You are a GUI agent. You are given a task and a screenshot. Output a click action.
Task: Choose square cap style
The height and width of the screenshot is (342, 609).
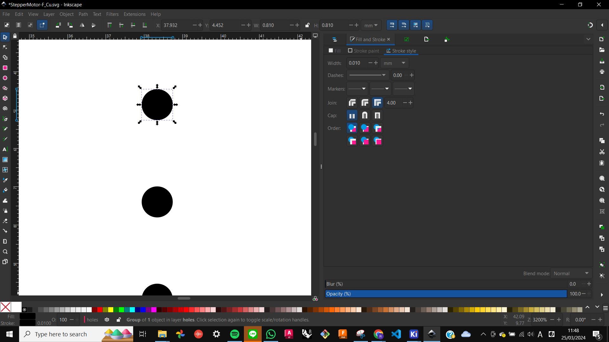tap(377, 116)
